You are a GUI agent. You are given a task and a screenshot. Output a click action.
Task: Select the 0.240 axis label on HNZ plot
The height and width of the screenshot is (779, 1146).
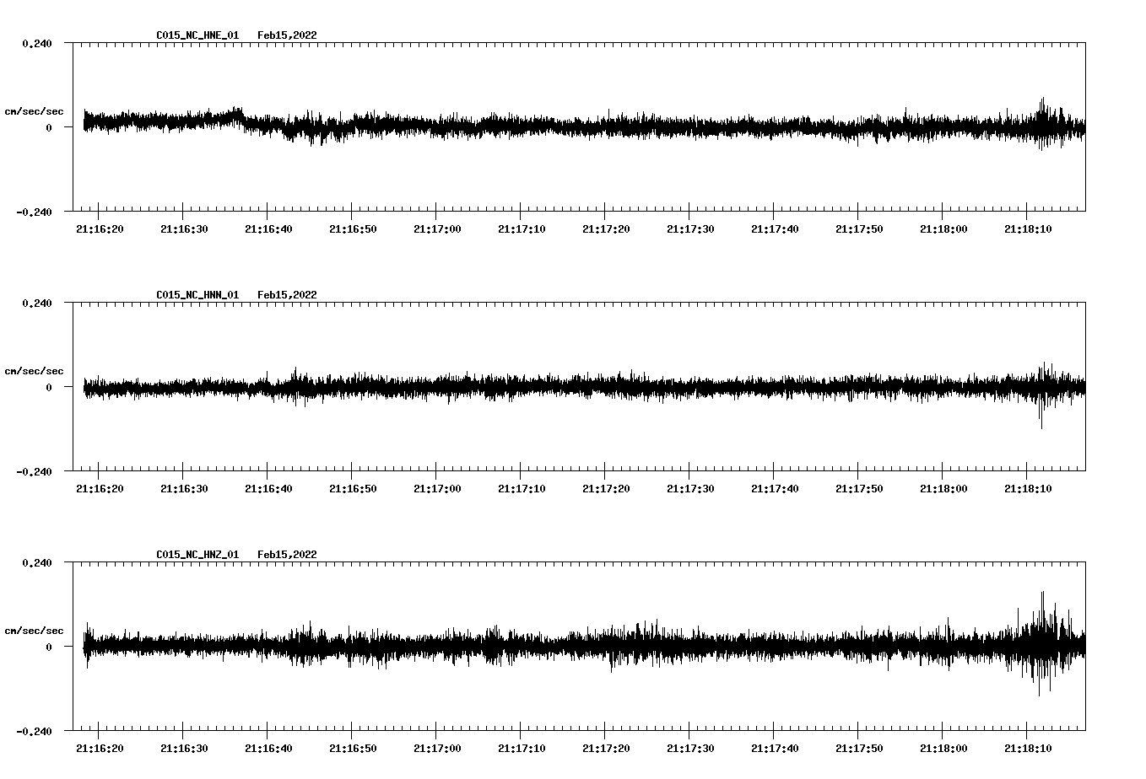36,562
